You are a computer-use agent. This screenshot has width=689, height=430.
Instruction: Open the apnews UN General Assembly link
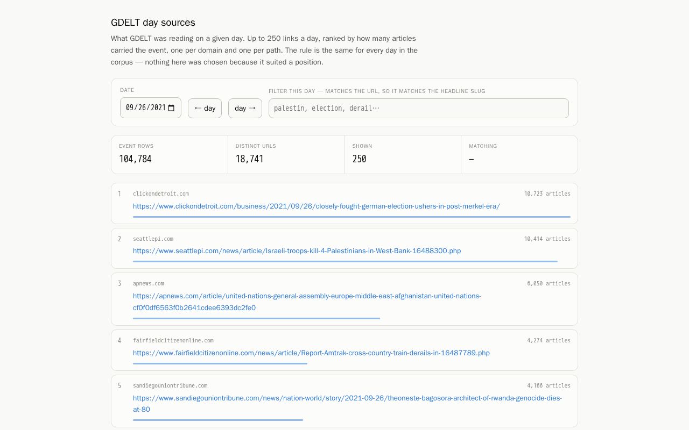point(307,302)
